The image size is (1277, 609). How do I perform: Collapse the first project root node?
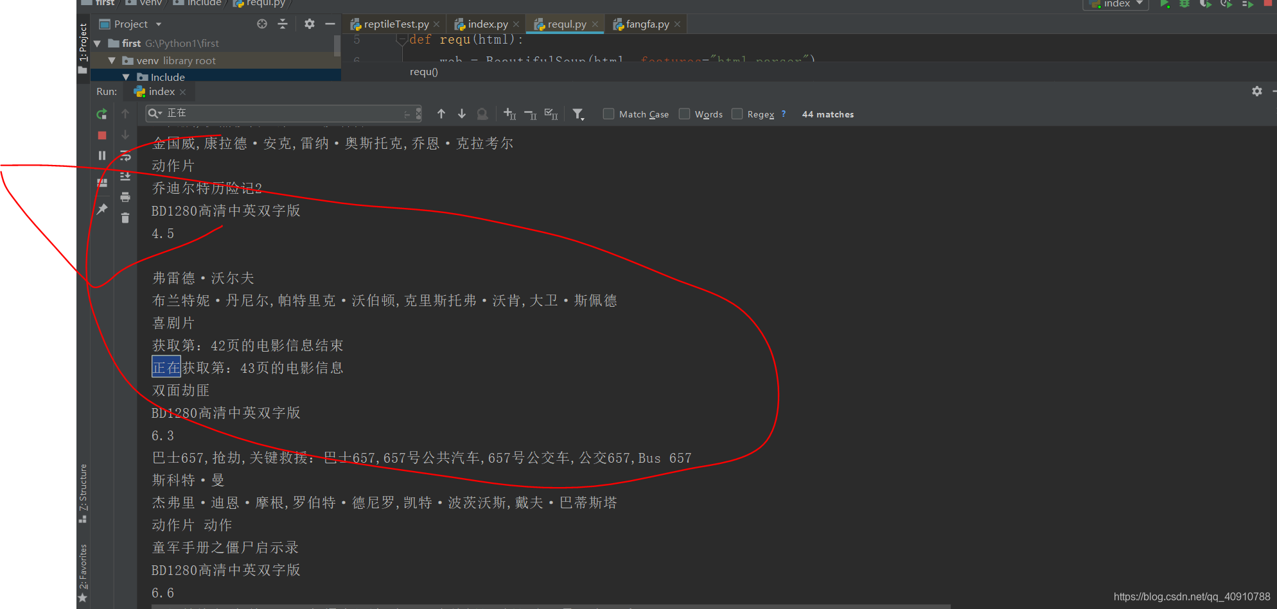coord(97,44)
